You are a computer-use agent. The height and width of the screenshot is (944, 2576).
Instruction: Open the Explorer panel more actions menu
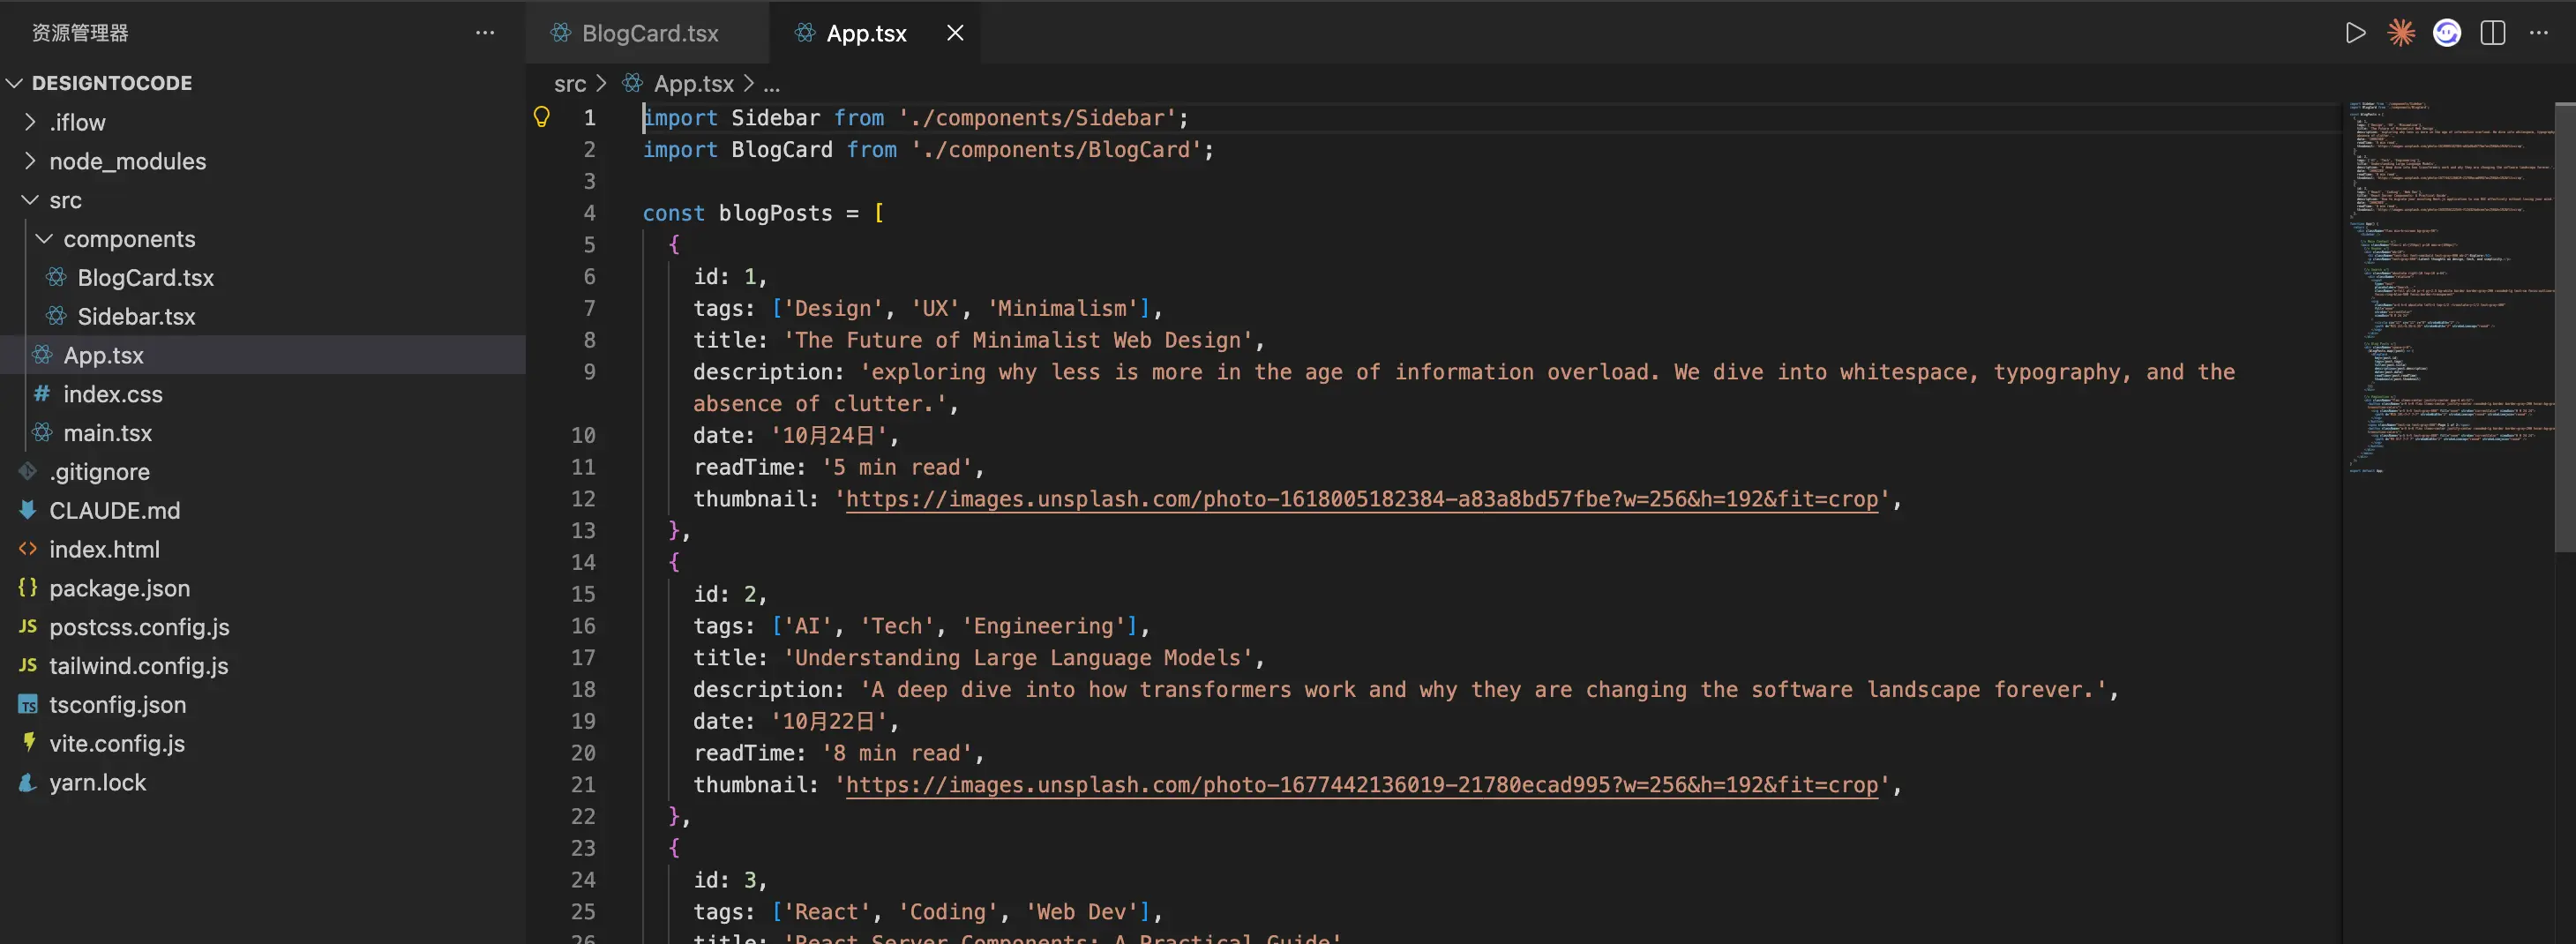(x=485, y=33)
